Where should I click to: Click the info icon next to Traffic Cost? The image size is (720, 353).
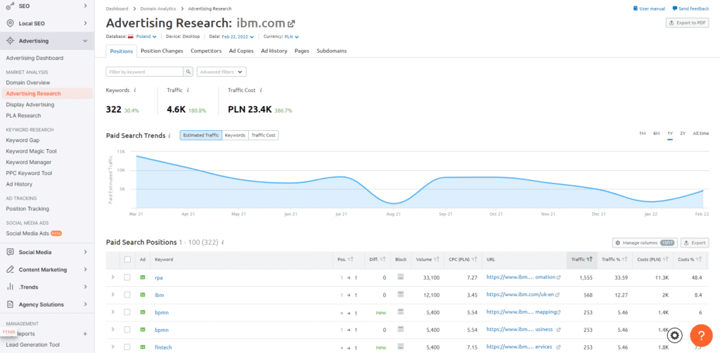261,91
